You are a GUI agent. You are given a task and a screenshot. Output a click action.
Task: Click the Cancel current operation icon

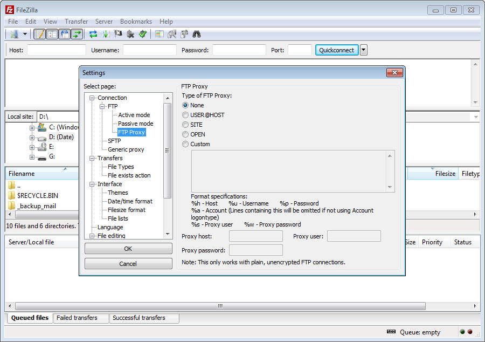118,34
